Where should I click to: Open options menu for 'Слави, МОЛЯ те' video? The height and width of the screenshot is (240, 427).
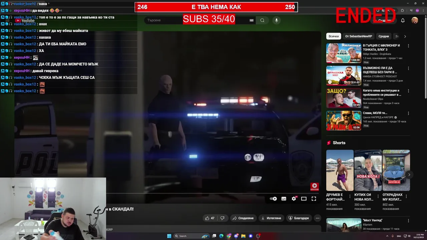pos(408,113)
